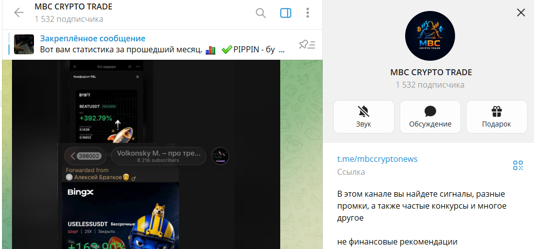Click channel title MBC CRYPTO TRADE in header

(73, 6)
